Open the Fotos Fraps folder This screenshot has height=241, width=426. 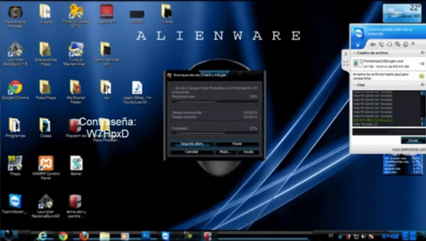45,90
